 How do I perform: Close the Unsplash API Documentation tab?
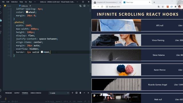pos(120,2)
